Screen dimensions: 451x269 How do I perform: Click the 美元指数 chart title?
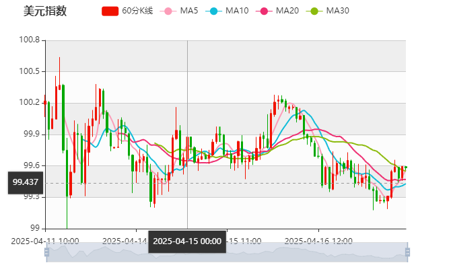tap(44, 11)
